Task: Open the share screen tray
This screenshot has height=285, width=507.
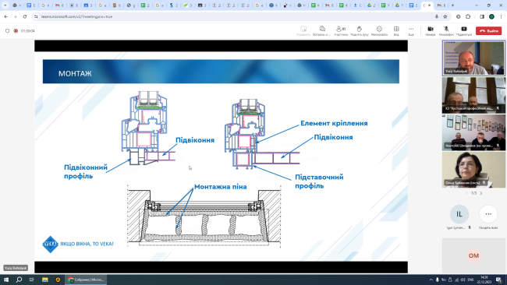Action: click(x=463, y=30)
